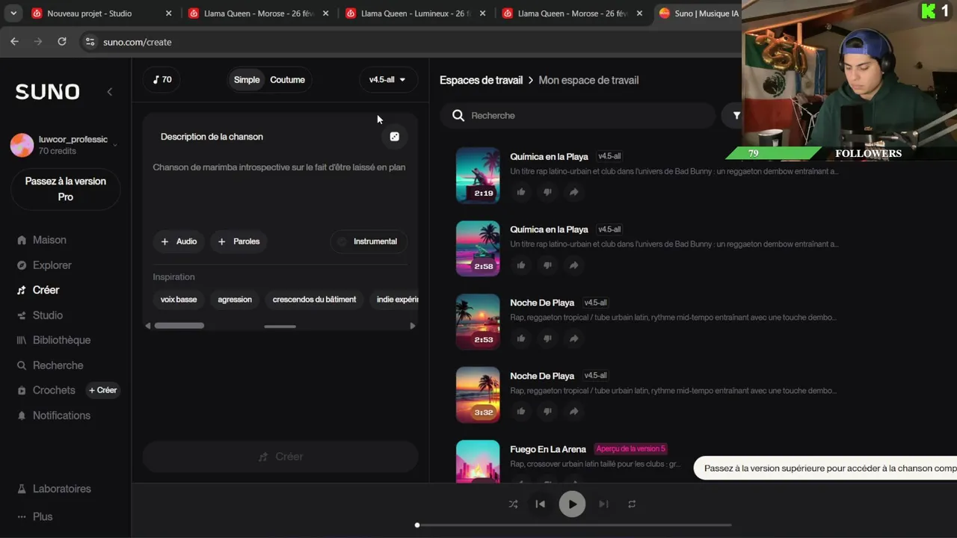
Task: Add the agression inspiration tag
Action: [x=235, y=300]
